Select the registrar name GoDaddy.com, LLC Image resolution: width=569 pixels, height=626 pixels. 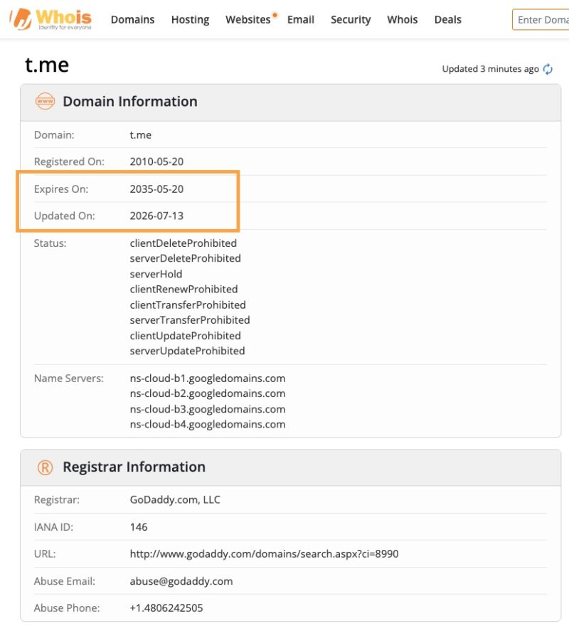point(175,500)
